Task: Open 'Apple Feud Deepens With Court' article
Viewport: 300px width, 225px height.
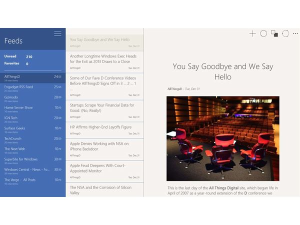Action: point(104,171)
